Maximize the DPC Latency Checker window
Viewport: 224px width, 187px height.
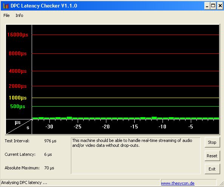tap(213, 6)
